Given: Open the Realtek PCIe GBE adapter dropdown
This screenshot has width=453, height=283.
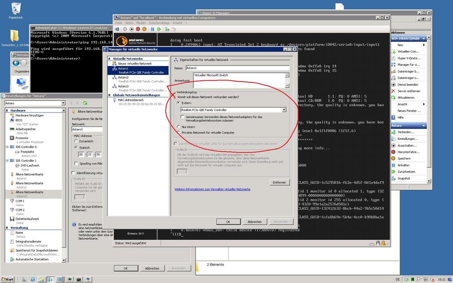Looking at the screenshot, I should tap(284, 110).
